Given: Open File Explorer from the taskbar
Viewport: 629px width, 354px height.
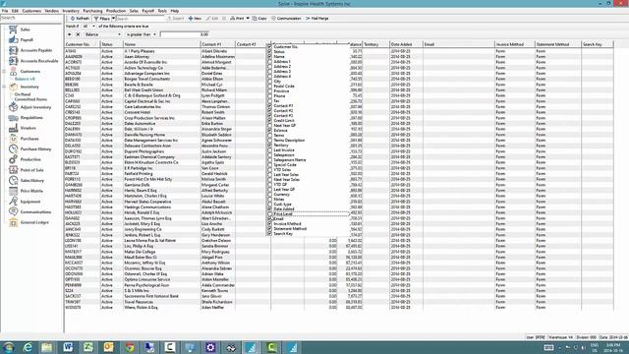Looking at the screenshot, I should pos(47,347).
